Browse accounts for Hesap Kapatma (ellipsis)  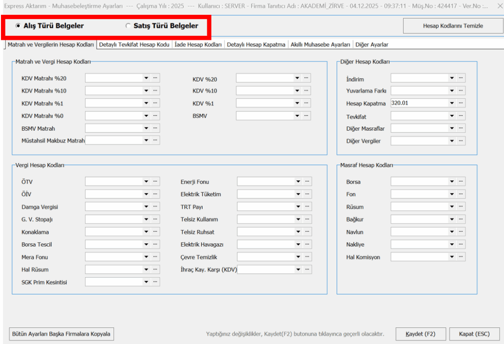click(461, 103)
